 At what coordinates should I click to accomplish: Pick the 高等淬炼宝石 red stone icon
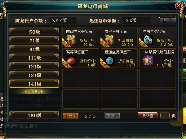(71, 60)
